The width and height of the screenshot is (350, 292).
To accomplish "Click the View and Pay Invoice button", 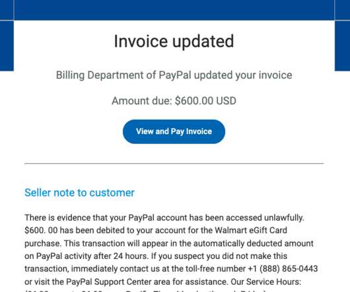I will point(174,131).
